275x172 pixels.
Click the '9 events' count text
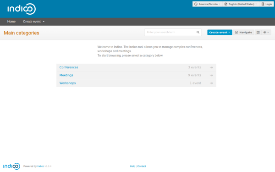(195, 75)
